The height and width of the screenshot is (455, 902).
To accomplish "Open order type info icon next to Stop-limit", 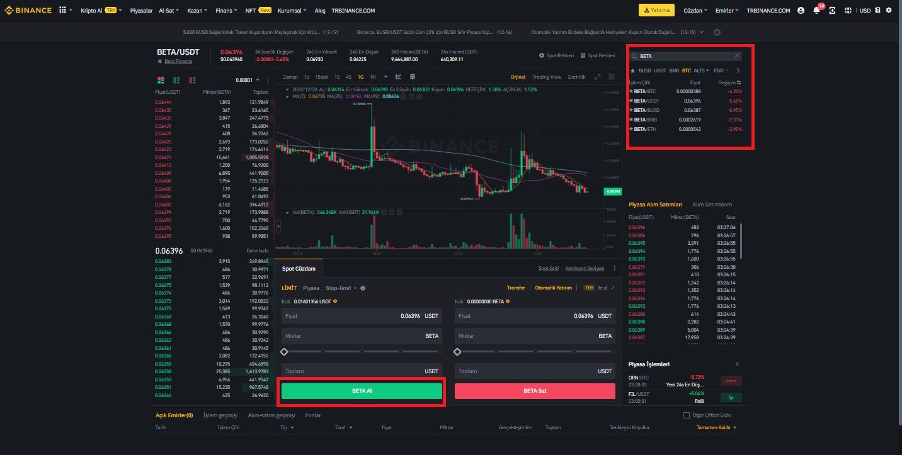I will tap(363, 288).
